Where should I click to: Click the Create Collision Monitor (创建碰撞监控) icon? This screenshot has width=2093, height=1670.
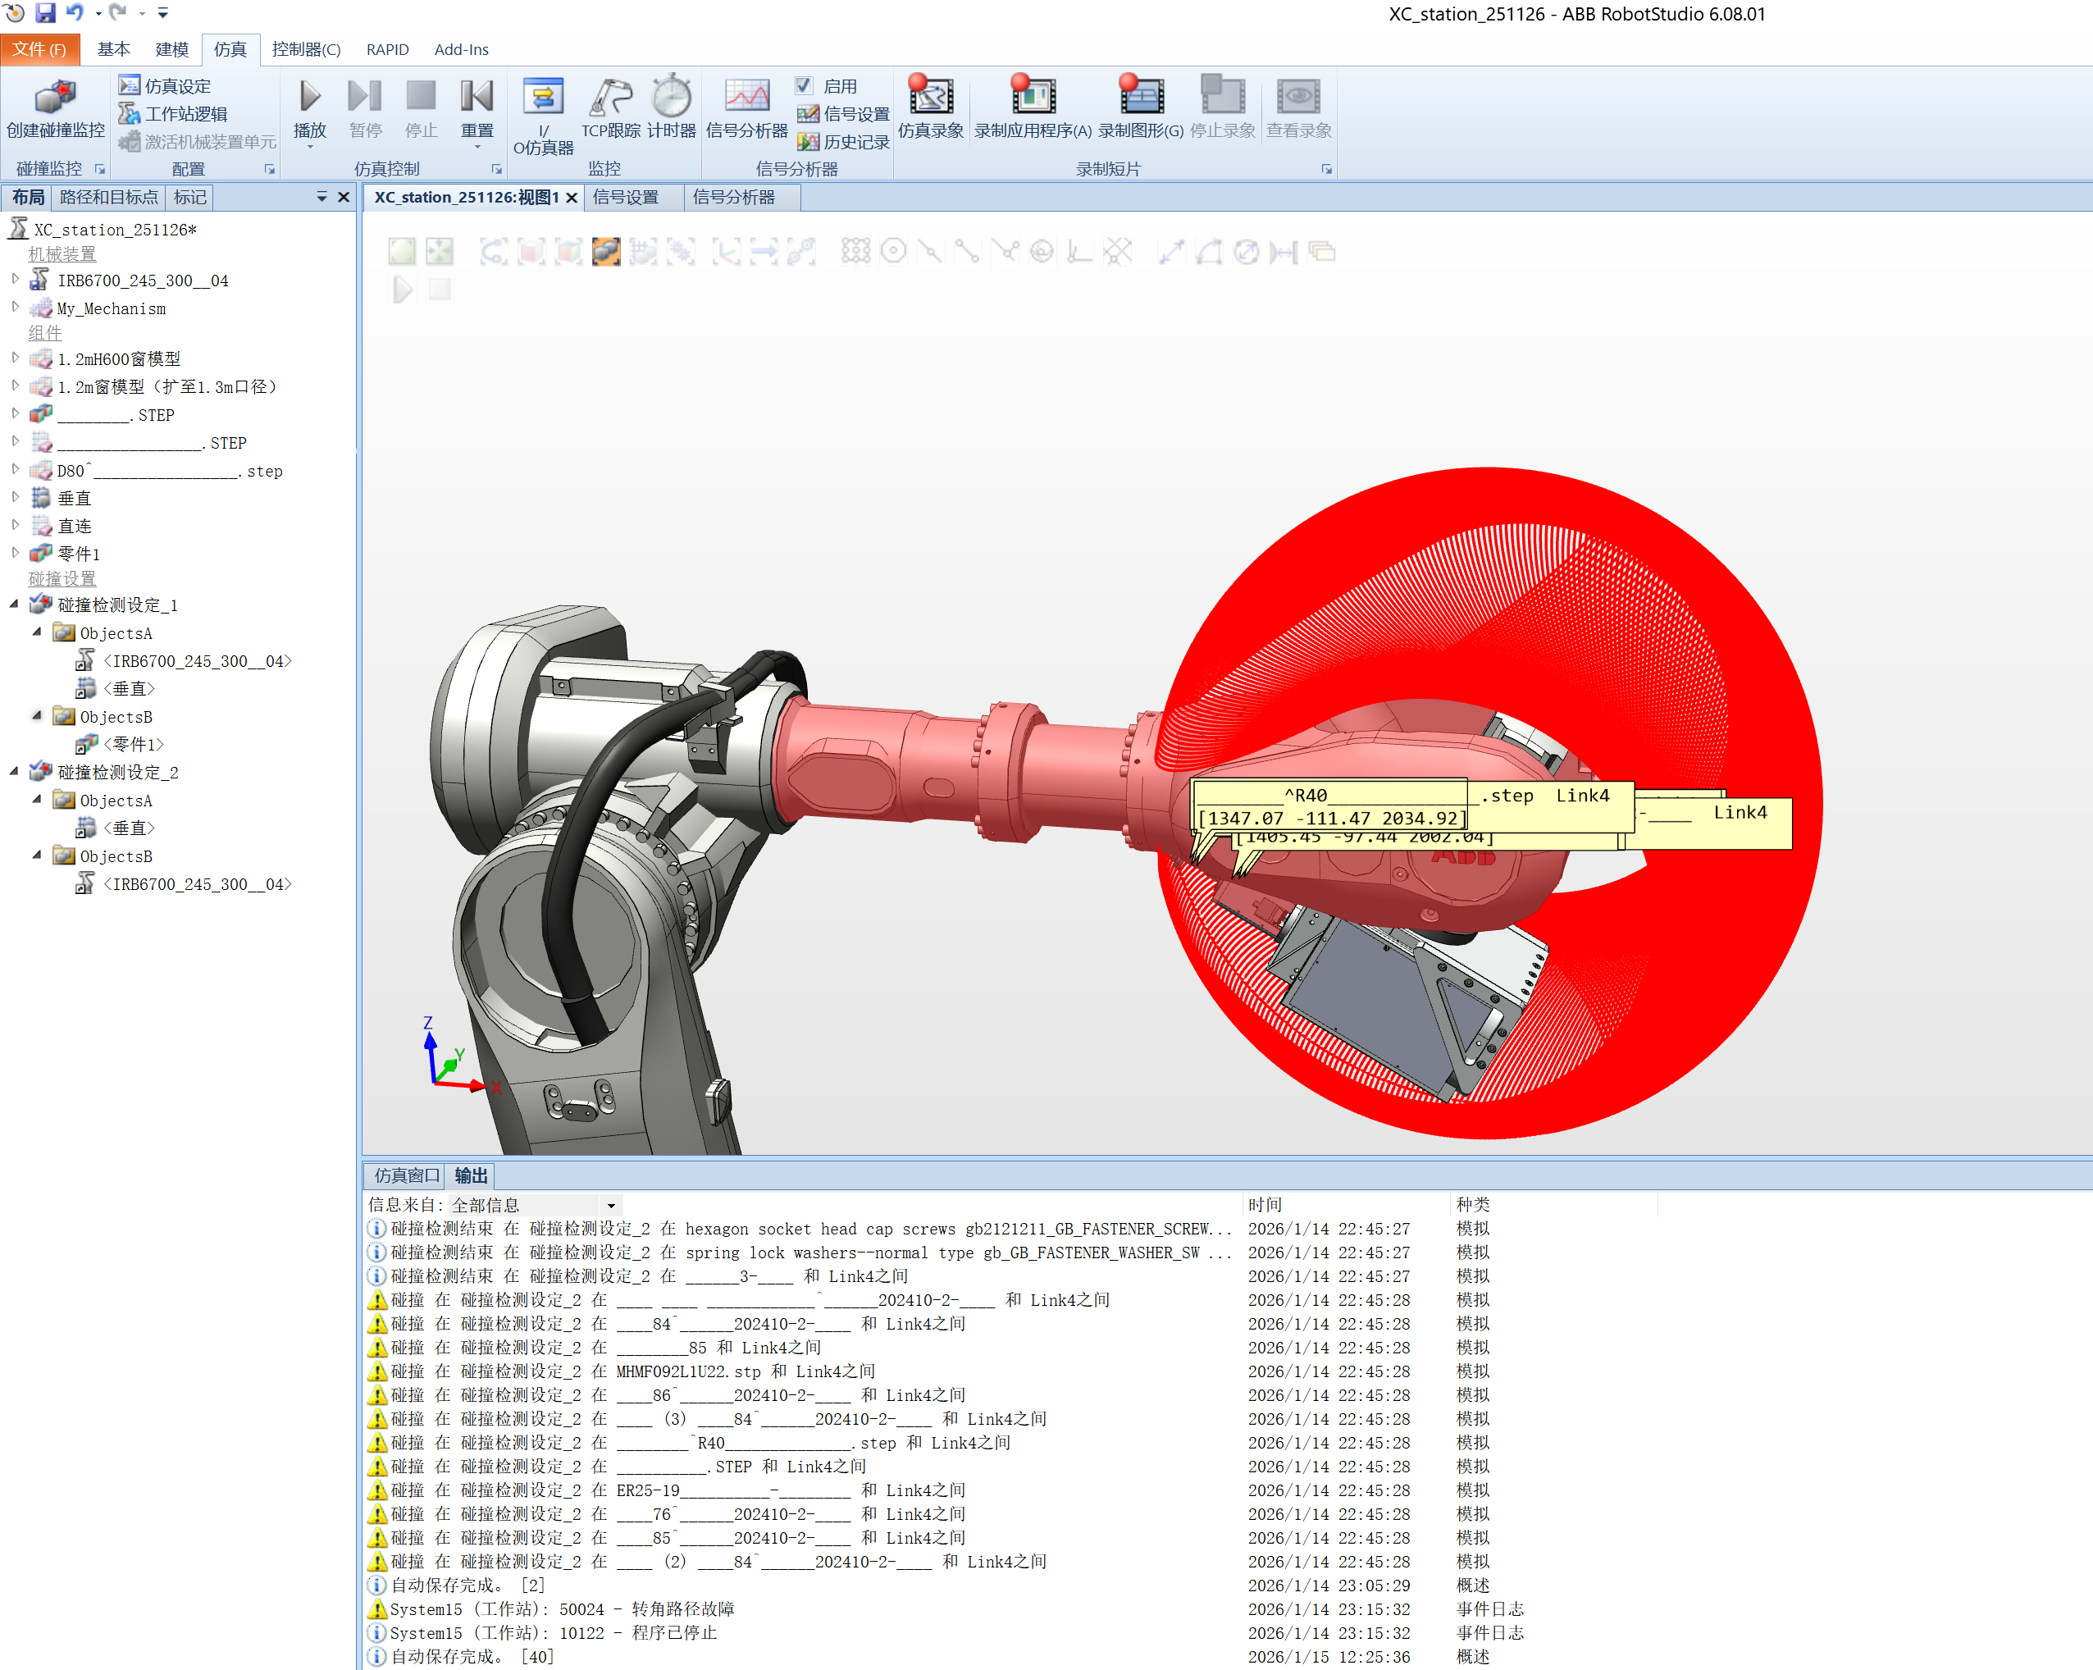click(55, 98)
